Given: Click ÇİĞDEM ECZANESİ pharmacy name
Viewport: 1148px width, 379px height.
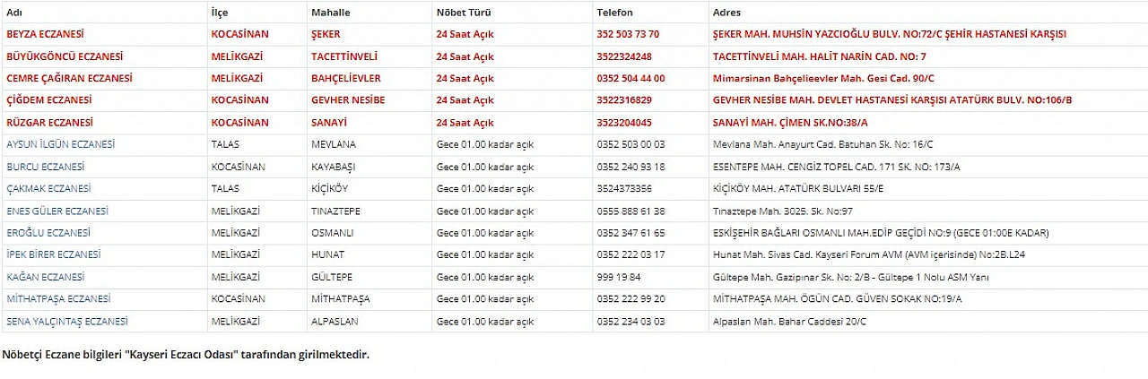Looking at the screenshot, I should 49,100.
